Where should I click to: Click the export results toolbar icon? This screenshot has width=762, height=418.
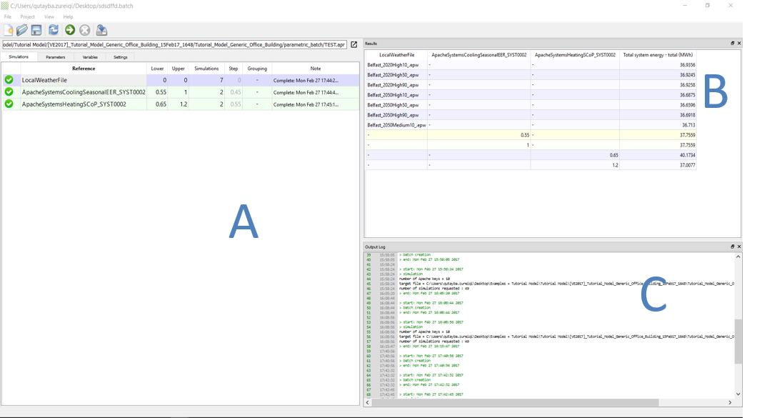coord(101,30)
